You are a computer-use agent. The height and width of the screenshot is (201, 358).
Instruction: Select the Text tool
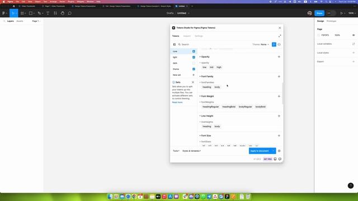[48, 13]
